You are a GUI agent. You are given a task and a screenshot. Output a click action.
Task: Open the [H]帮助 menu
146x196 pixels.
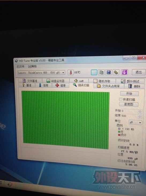click(x=32, y=66)
